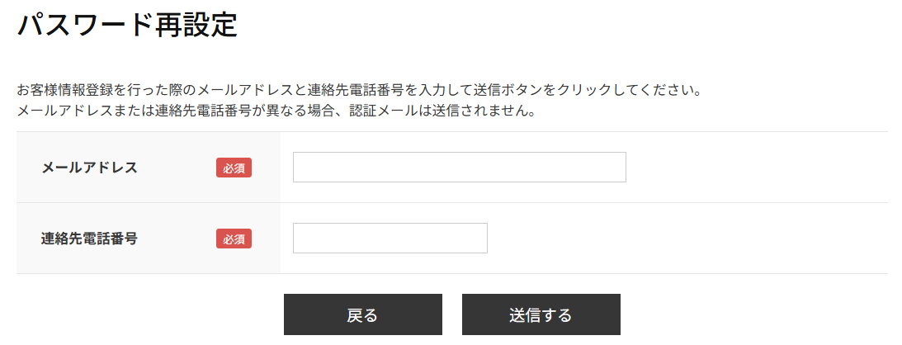
Task: Place cursor in the email address box
Action: pos(459,167)
